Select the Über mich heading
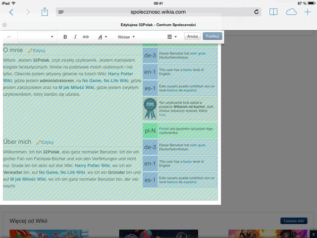Screen dimensions: 317x238 click(17, 142)
